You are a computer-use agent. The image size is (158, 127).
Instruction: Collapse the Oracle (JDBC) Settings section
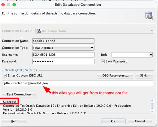3,70
